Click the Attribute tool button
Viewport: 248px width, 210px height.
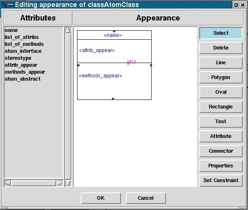coord(221,136)
